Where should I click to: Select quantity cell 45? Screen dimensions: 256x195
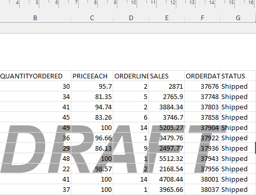(x=35, y=117)
